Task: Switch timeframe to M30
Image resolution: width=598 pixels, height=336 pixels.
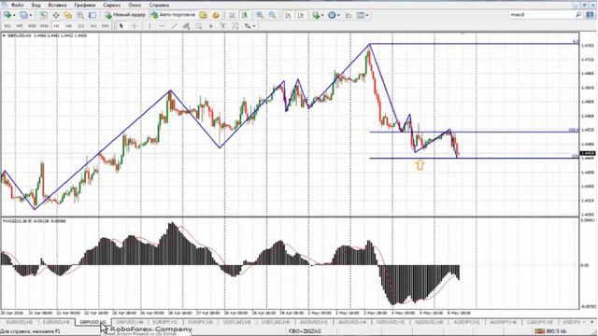Action: tap(44, 26)
